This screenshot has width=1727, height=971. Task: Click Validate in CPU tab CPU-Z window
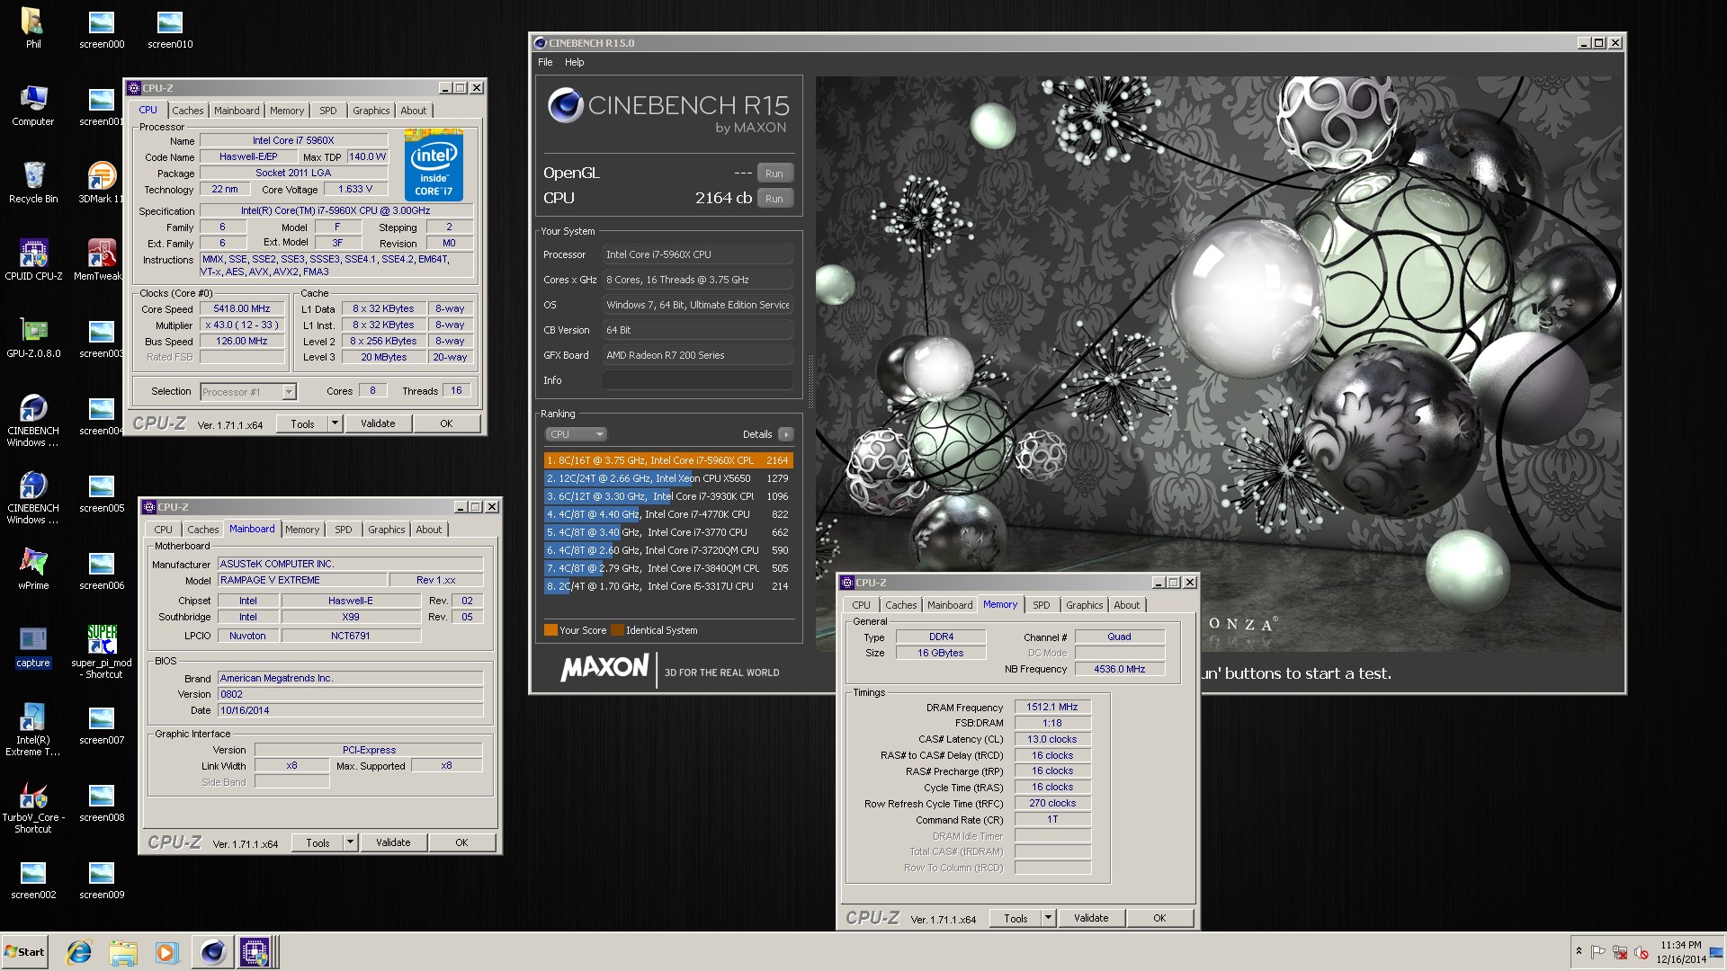coord(378,423)
